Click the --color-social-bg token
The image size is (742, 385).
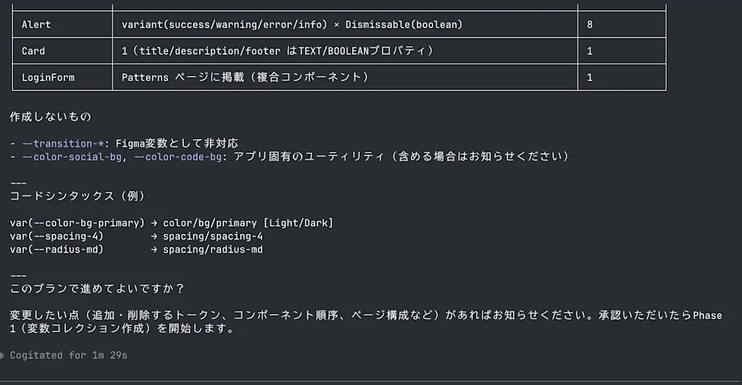[72, 156]
